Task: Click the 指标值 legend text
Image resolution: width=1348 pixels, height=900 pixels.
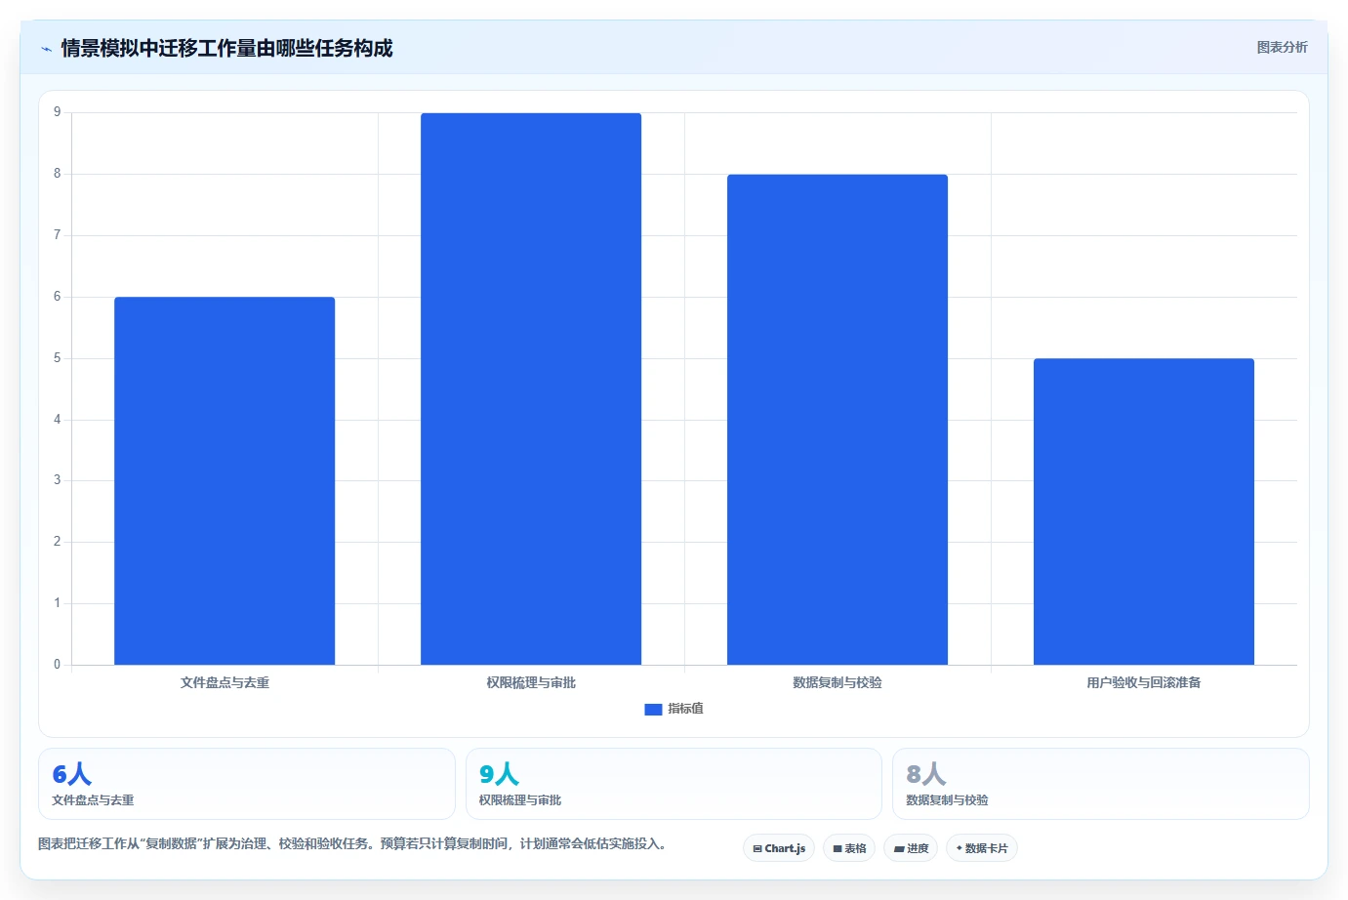Action: coord(685,709)
